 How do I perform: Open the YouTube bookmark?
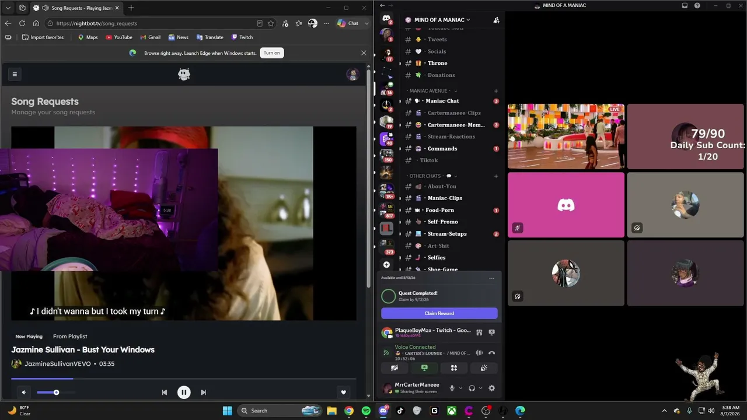pos(119,37)
